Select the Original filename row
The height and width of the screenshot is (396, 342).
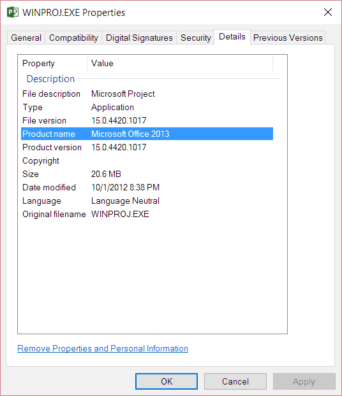tap(147, 214)
